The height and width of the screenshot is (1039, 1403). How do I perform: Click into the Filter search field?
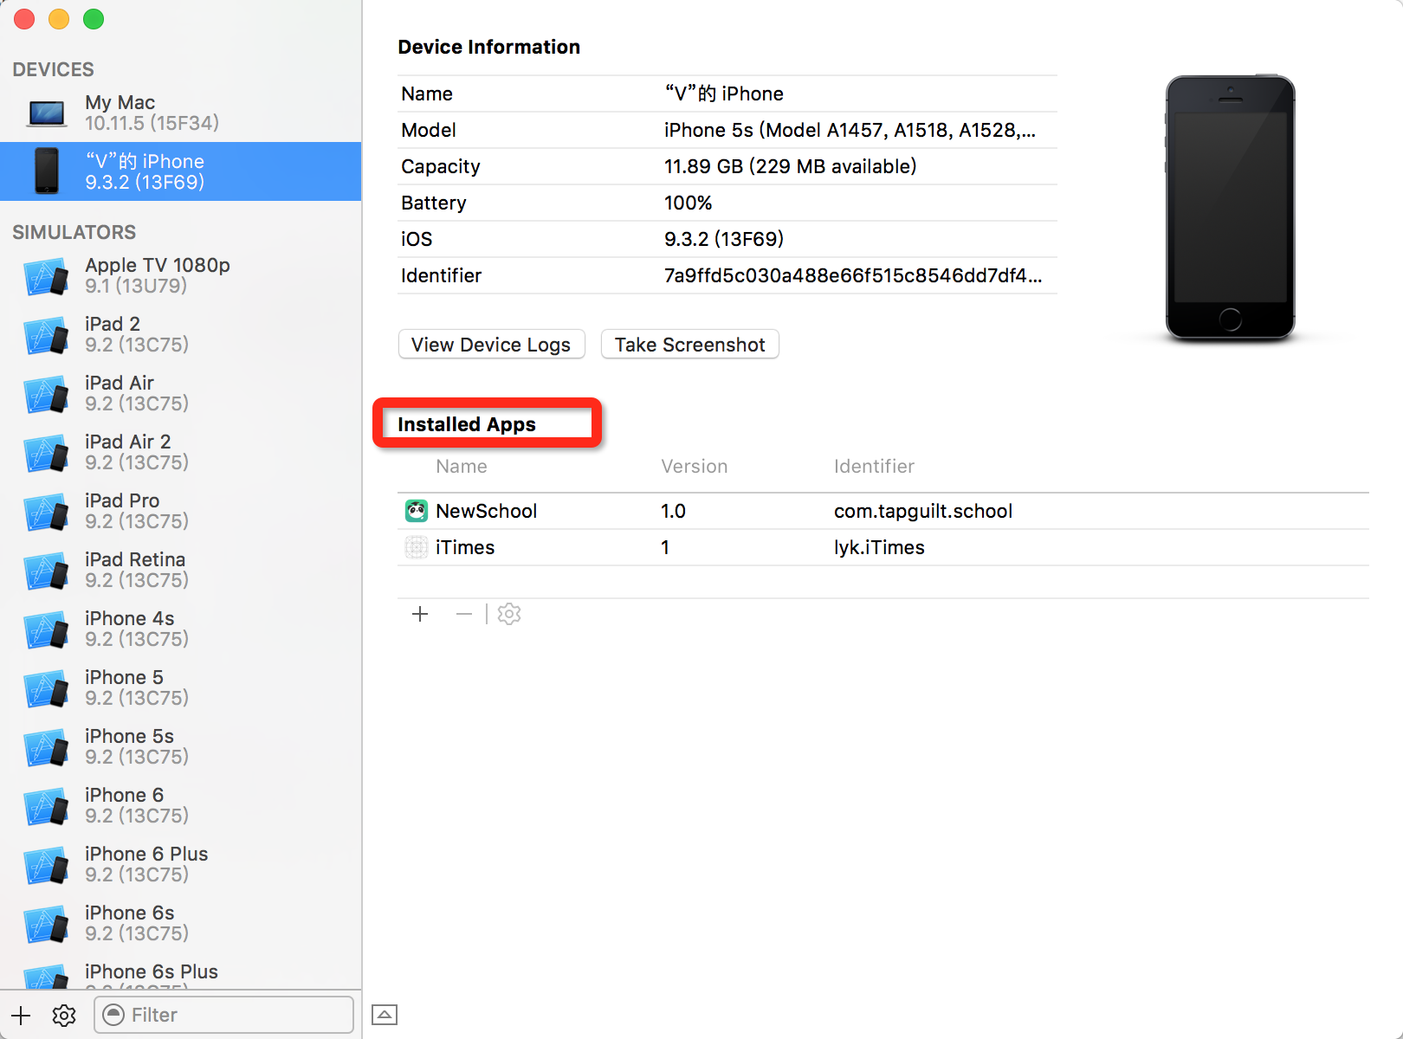[234, 1015]
